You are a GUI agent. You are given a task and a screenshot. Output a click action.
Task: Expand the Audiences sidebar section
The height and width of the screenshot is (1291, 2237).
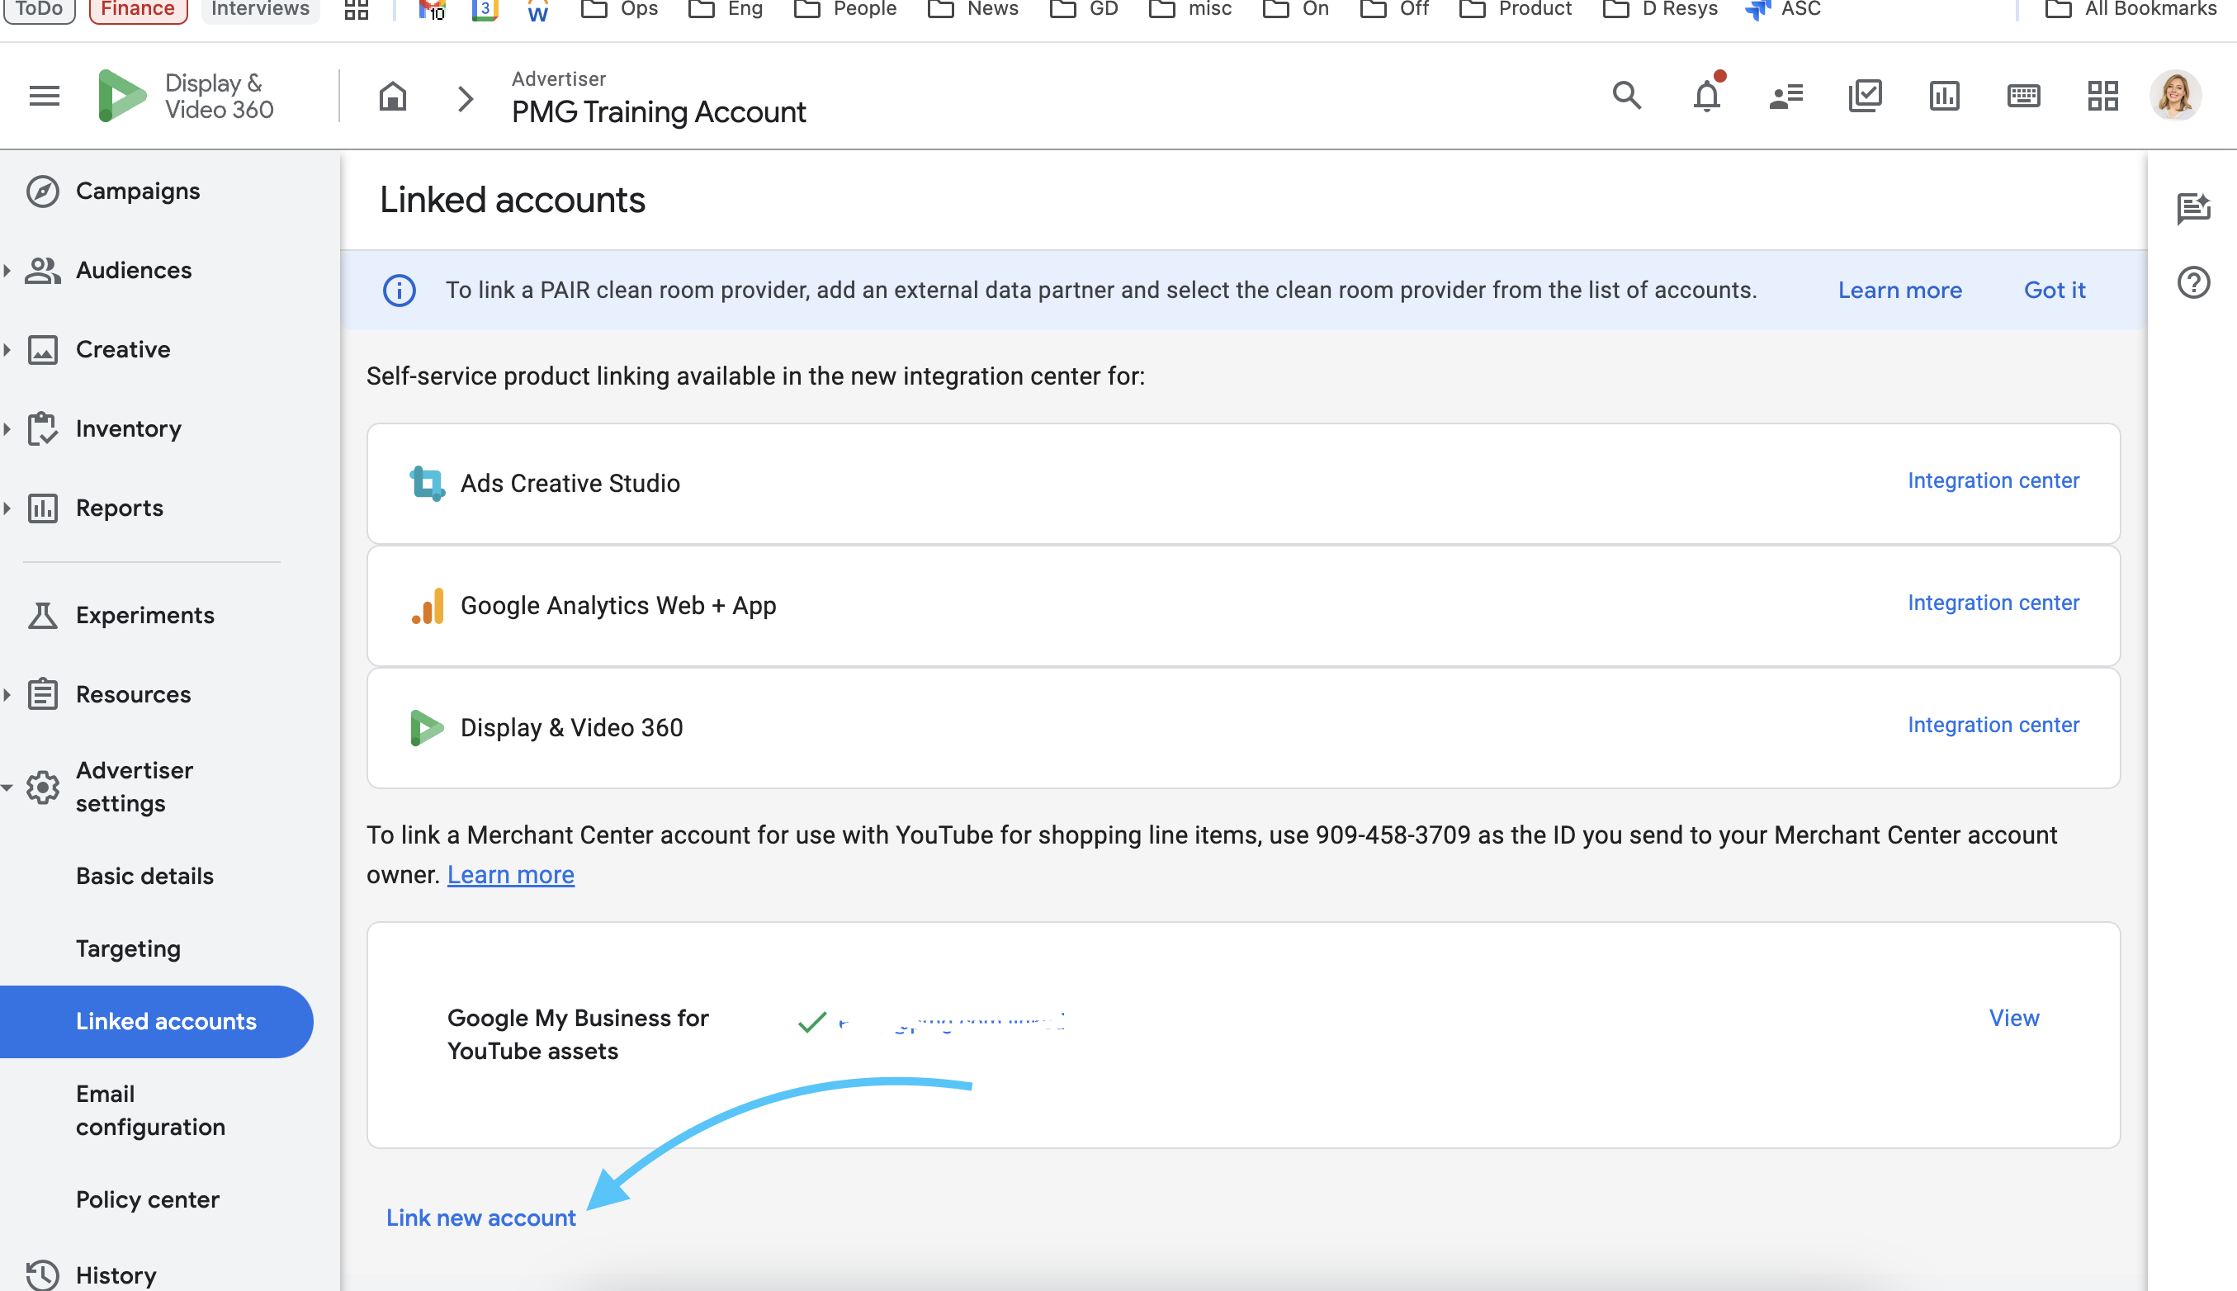pyautogui.click(x=7, y=270)
